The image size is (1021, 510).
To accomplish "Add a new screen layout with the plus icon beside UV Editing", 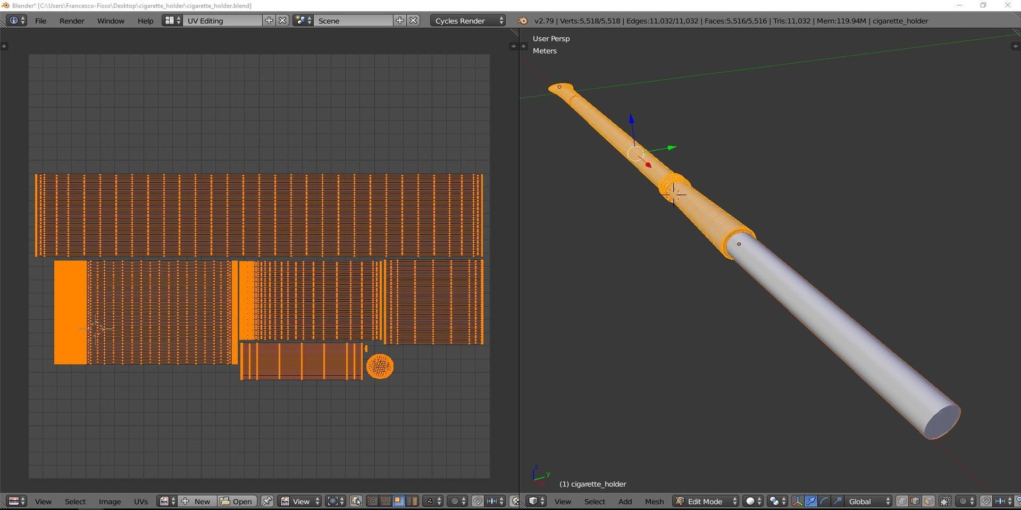I will tap(269, 21).
